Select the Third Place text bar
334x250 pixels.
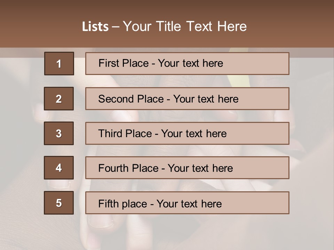click(x=187, y=133)
